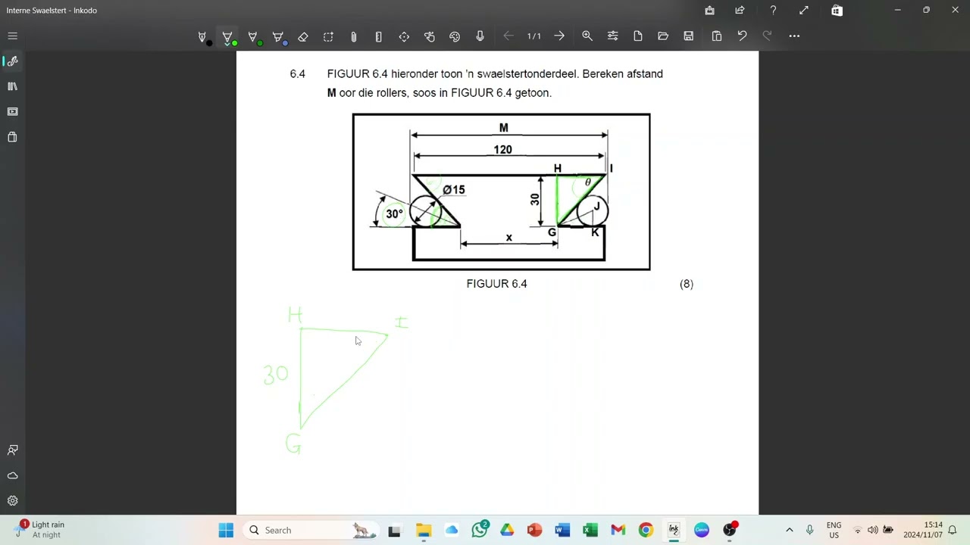This screenshot has width=970, height=545.
Task: Go to the next page
Action: [559, 36]
